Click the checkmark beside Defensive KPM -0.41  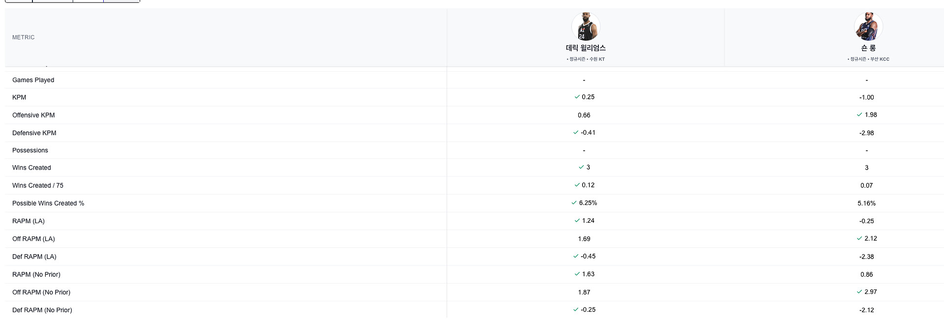pyautogui.click(x=576, y=132)
